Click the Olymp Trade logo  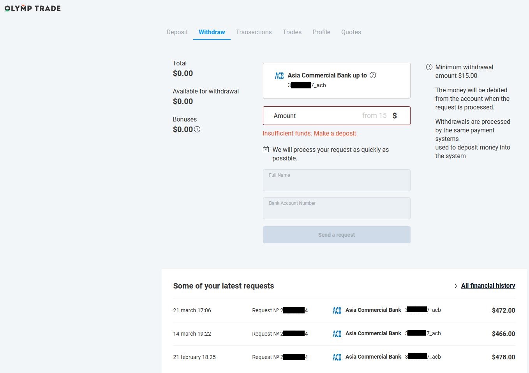(33, 8)
